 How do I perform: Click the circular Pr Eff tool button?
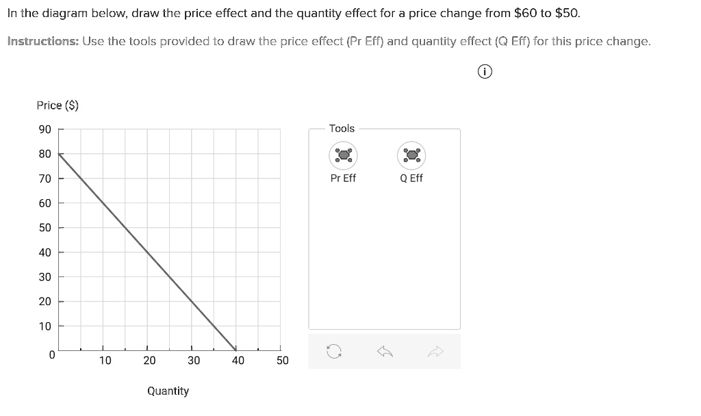pos(343,155)
